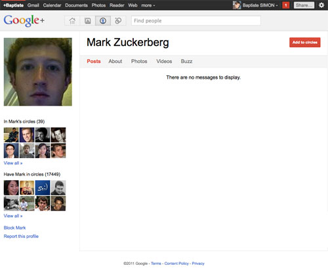
Task: Open man with glasses thumbnail in Mark's circles
Action: click(x=11, y=151)
